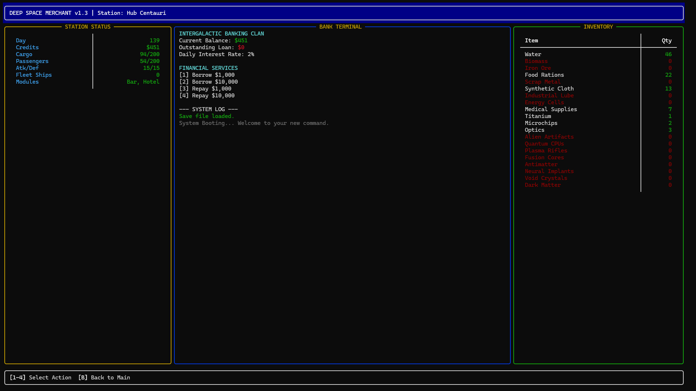Image resolution: width=696 pixels, height=391 pixels.
Task: Choose Repay $1,000 from Financial Services
Action: pyautogui.click(x=205, y=89)
